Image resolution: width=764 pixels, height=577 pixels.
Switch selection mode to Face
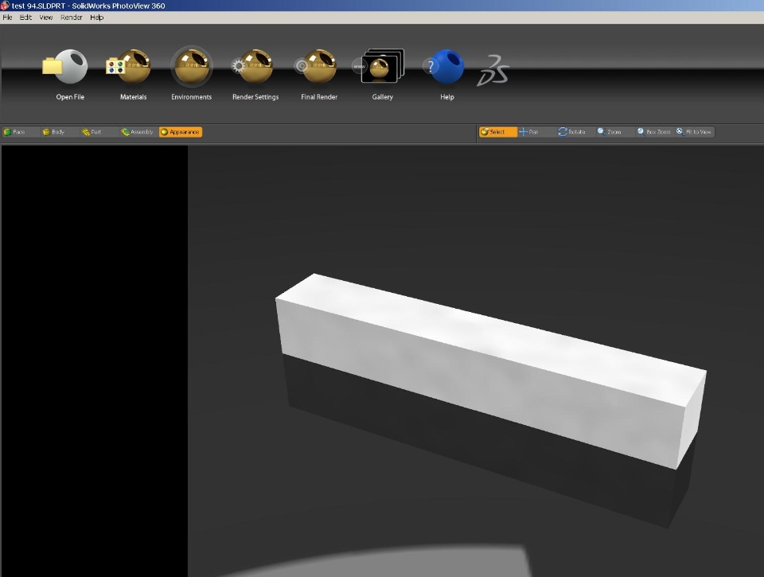(x=14, y=132)
